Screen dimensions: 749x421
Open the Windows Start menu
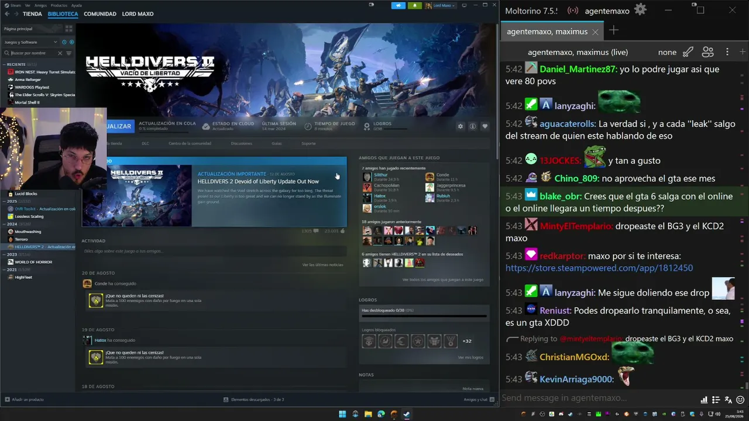click(x=342, y=414)
